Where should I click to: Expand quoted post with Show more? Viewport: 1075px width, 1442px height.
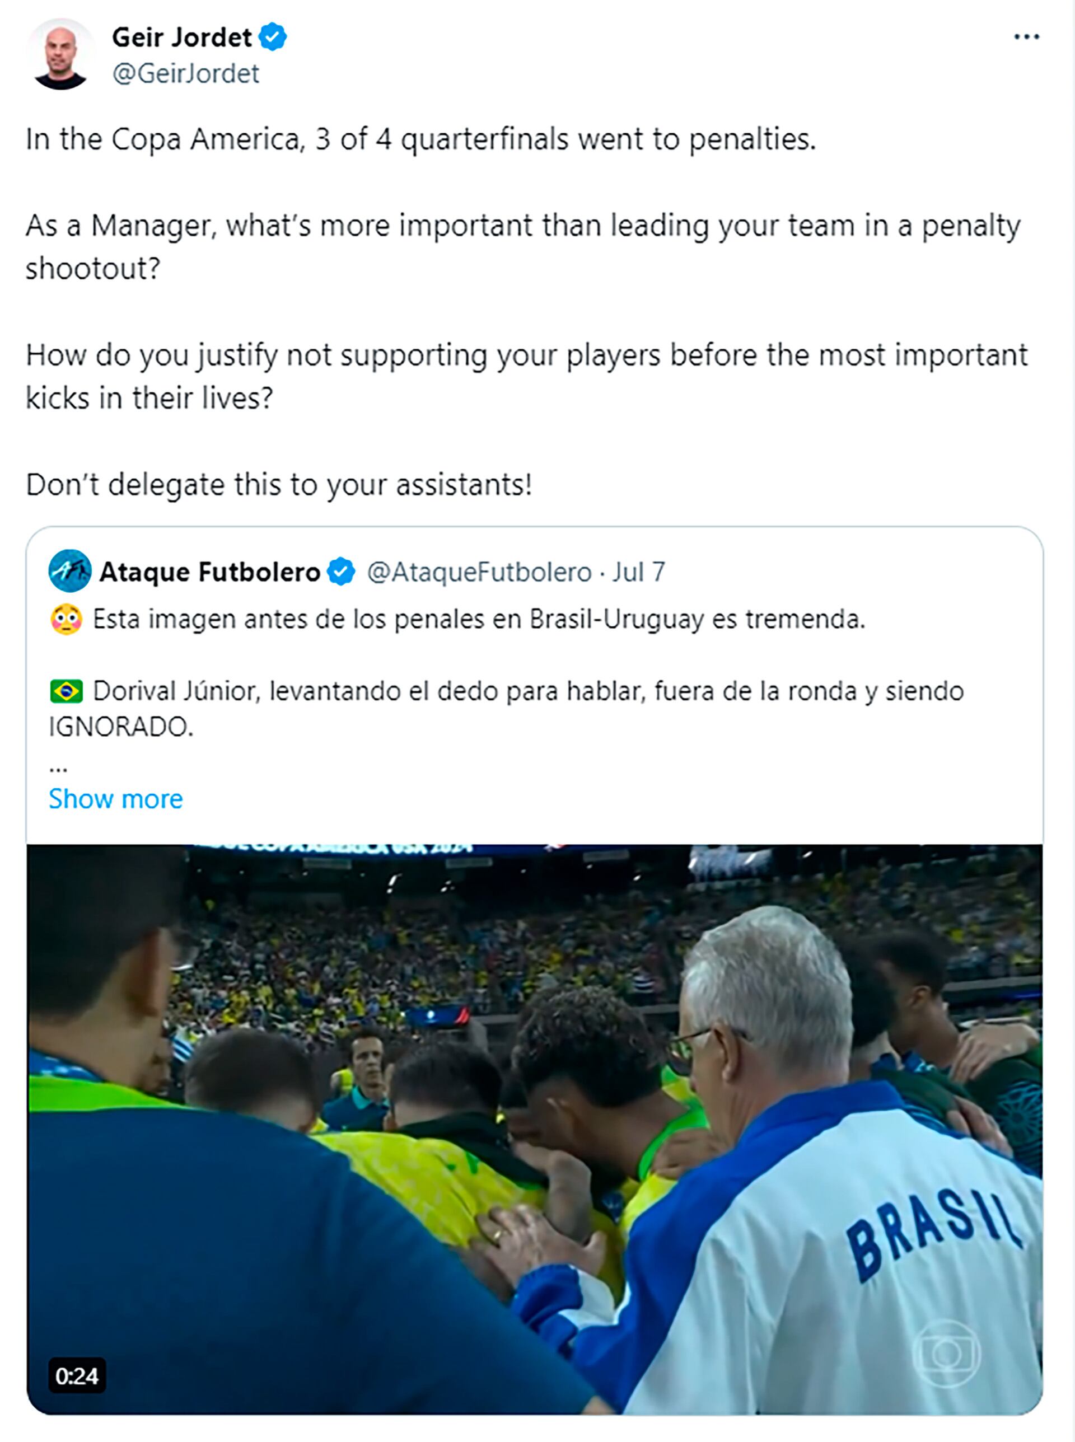116,799
